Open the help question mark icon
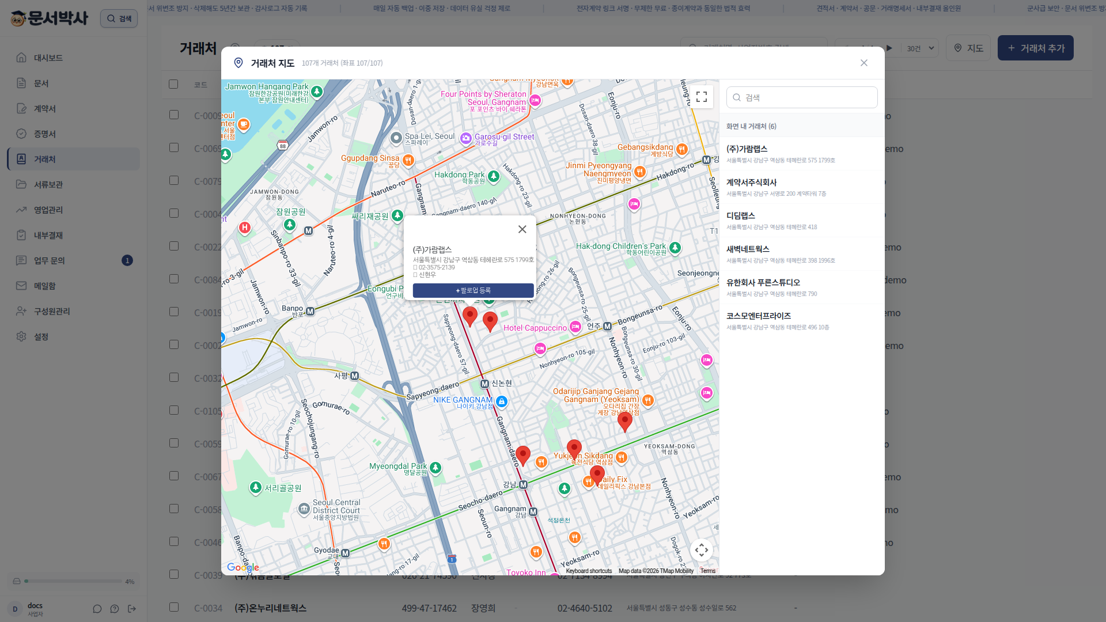The image size is (1106, 622). [x=115, y=609]
